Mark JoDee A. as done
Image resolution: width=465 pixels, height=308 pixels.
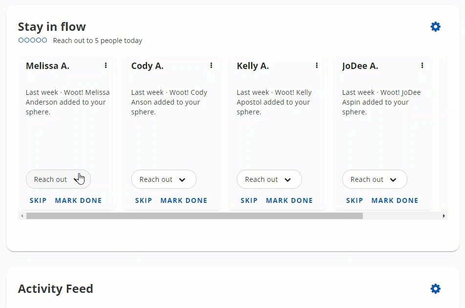click(395, 200)
